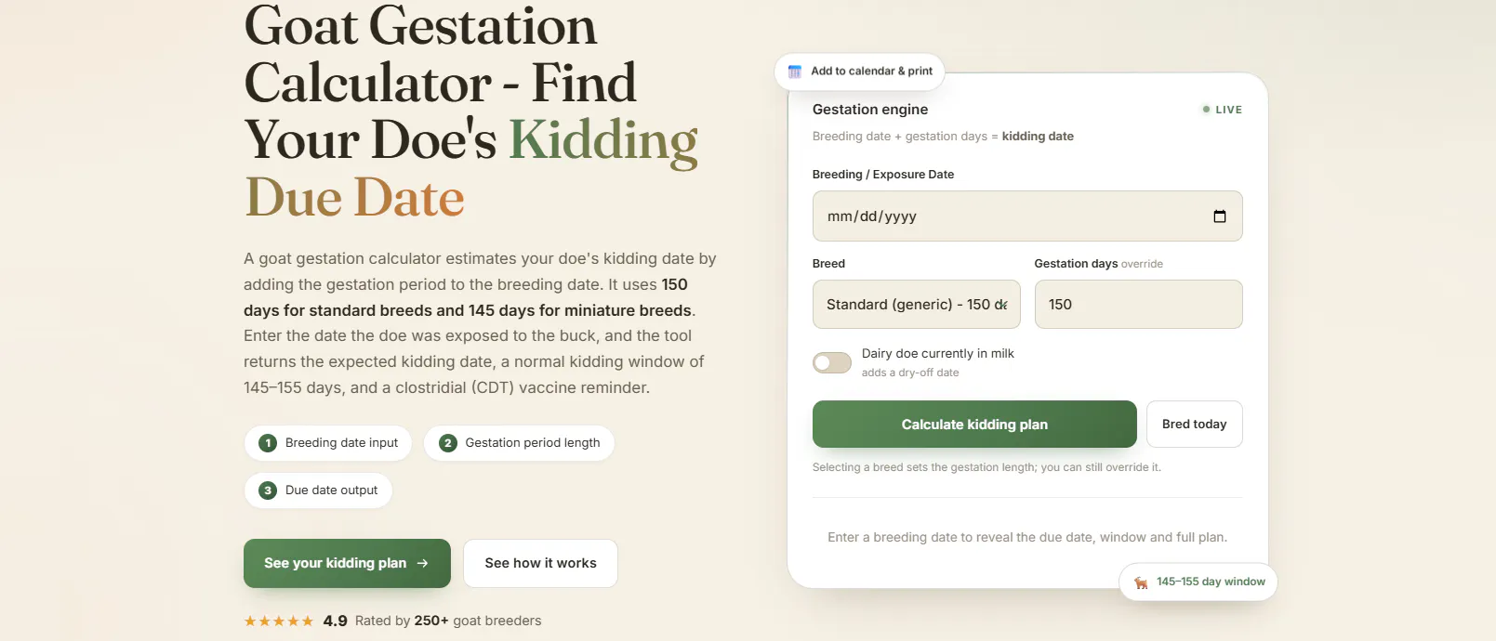
Task: Click the Gestation days override label
Action: click(1099, 264)
